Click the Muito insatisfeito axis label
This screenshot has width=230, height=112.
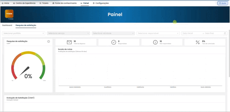[x=75, y=87]
